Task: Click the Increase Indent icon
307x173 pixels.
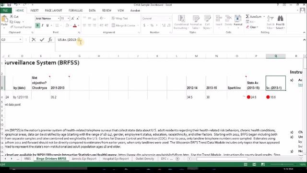Action: (106, 25)
